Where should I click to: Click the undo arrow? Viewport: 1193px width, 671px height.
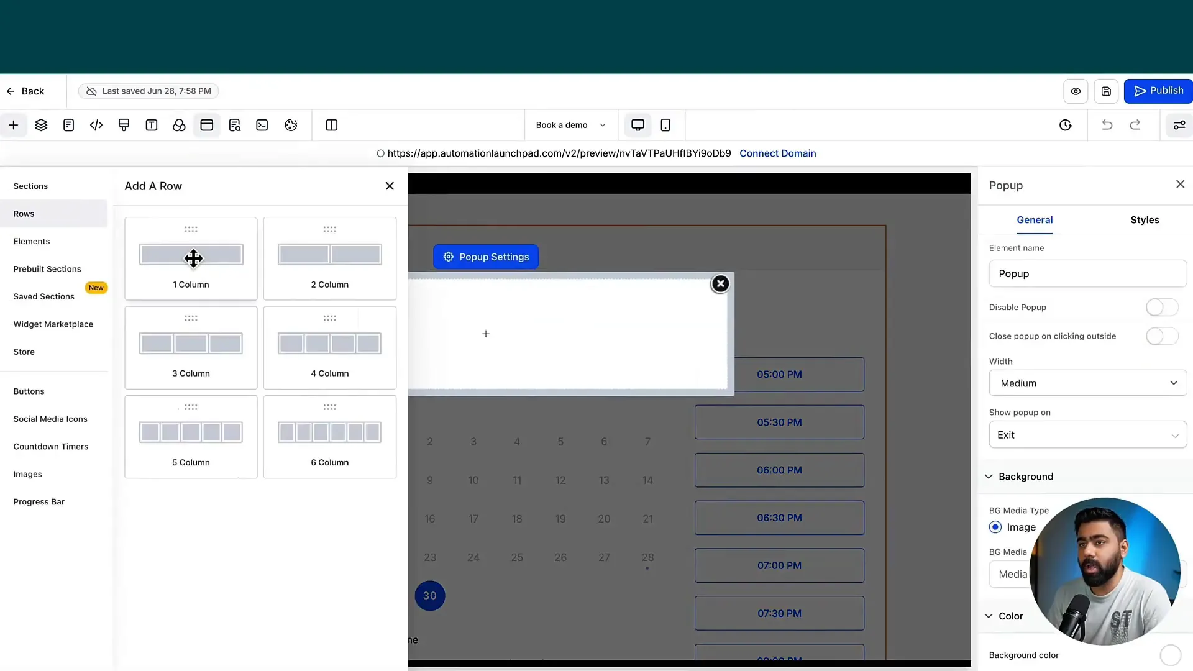pos(1107,125)
